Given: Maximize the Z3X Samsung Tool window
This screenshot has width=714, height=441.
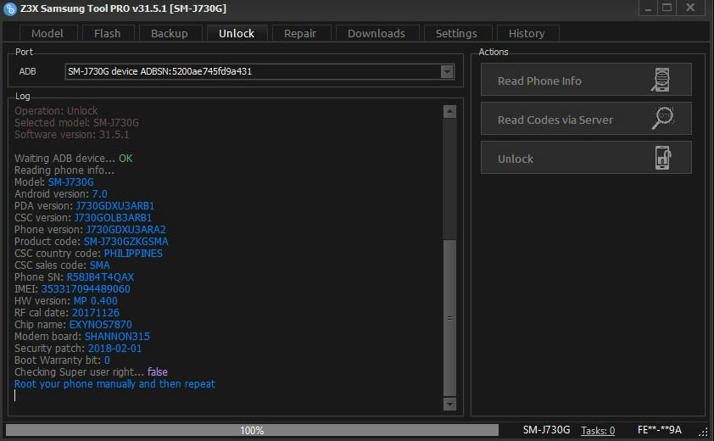Looking at the screenshot, I should tap(667, 8).
